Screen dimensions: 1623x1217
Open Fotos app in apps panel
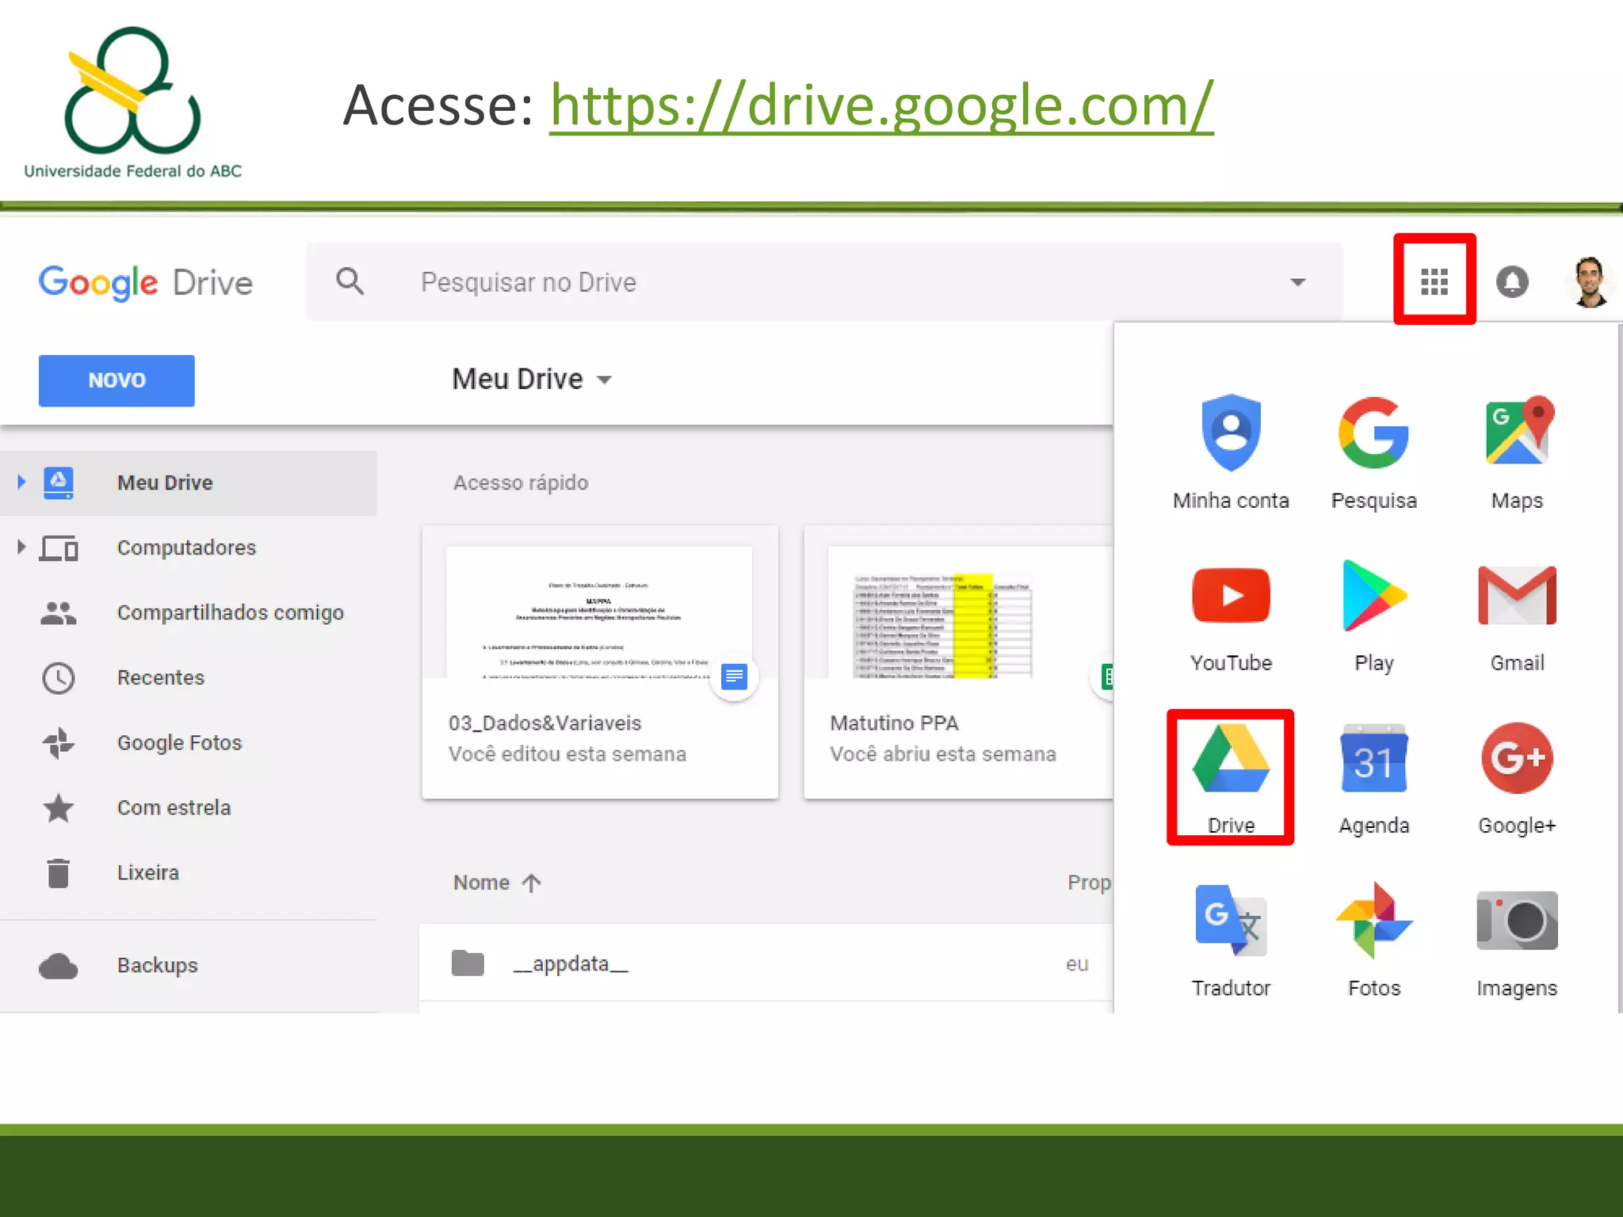(1373, 941)
